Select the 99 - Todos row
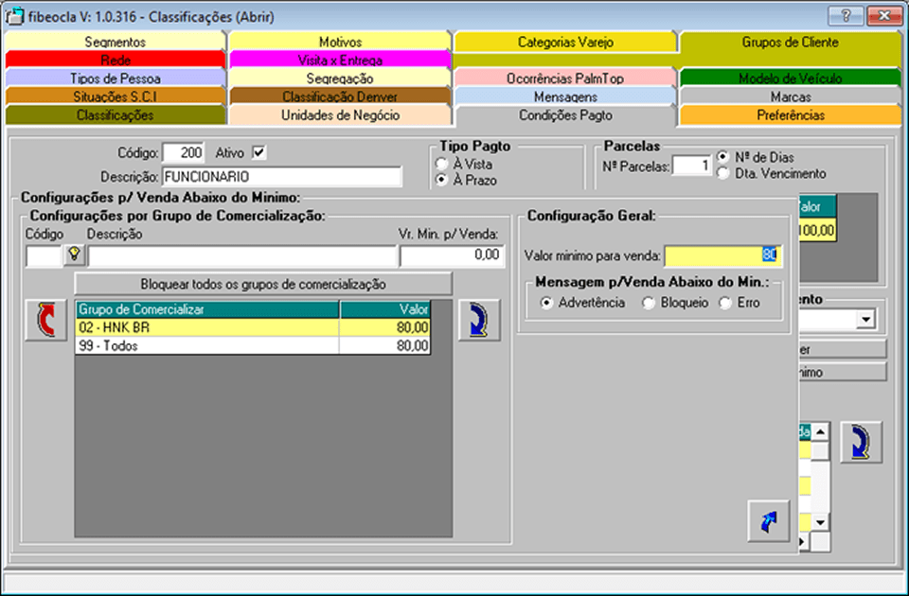909x596 pixels. 254,346
